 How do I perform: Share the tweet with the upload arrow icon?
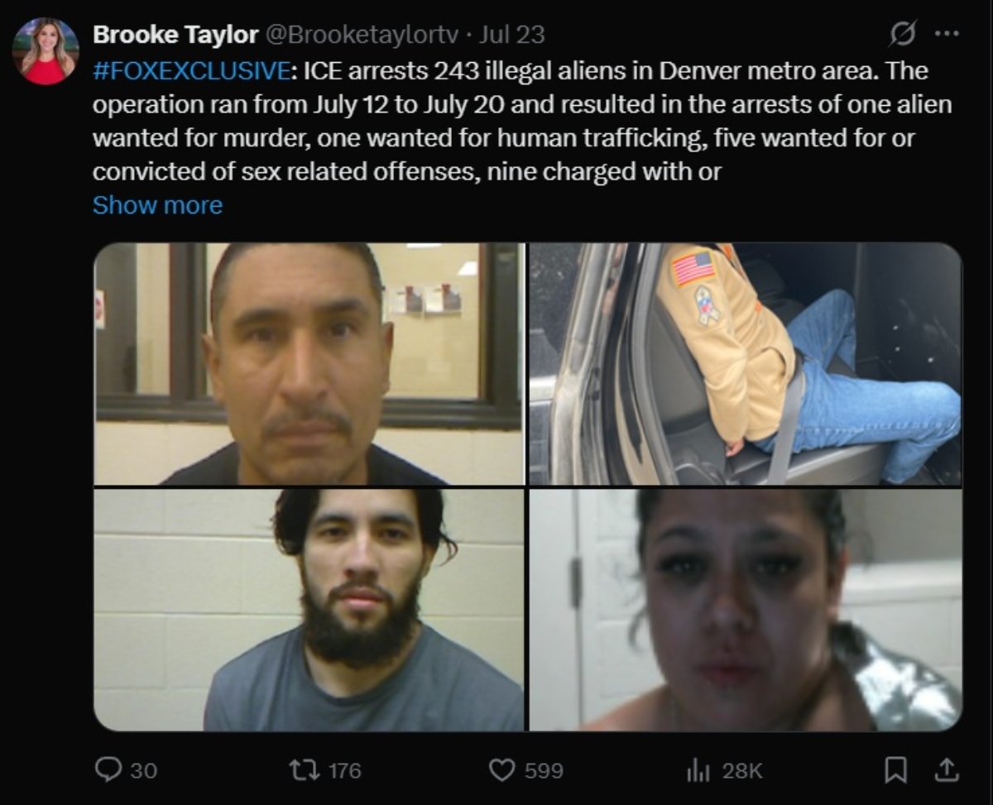(x=945, y=770)
